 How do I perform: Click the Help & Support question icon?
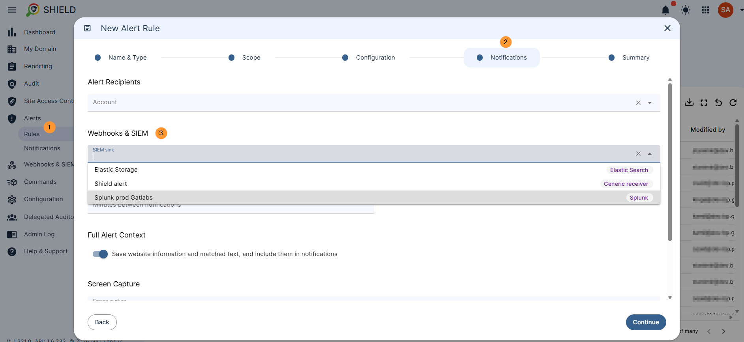coord(12,252)
